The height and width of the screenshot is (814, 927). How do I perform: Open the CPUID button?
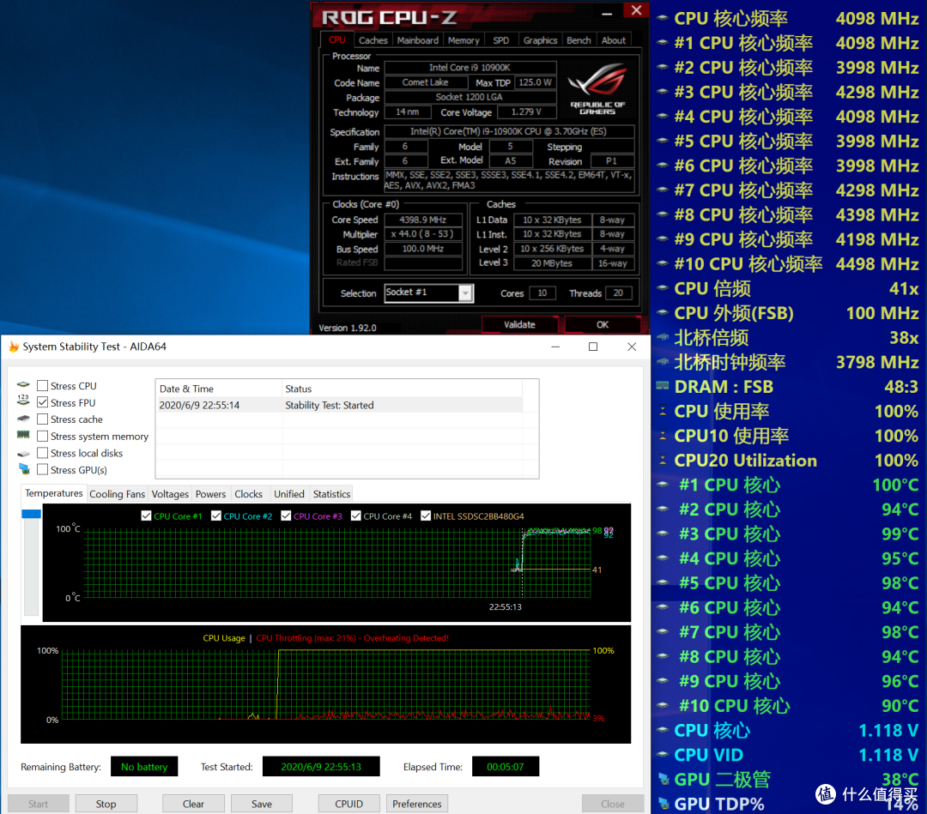pyautogui.click(x=348, y=804)
